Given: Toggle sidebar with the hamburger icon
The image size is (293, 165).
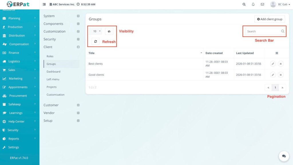Looking at the screenshot, I should (x=44, y=5).
